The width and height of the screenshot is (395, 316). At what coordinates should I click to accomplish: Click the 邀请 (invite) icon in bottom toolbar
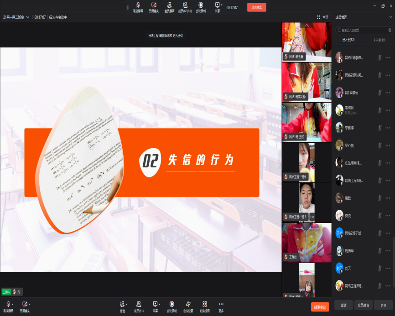[x=122, y=304]
